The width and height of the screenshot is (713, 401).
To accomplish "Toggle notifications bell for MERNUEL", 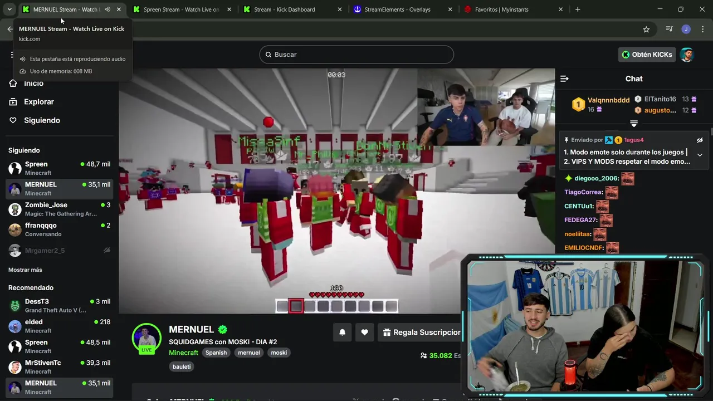I will [x=343, y=332].
